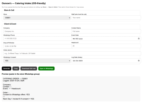Click the 'Preview (paste in the store WhatsApp group)' heading
Image resolution: width=142 pixels, height=106 pixels.
21,74
